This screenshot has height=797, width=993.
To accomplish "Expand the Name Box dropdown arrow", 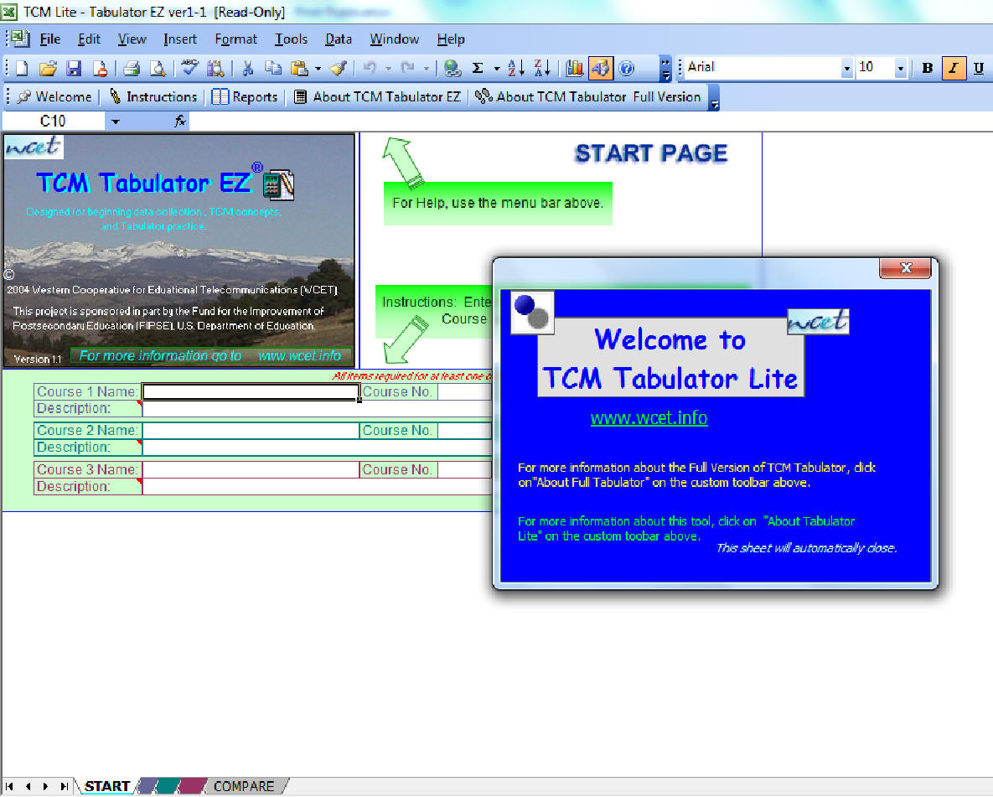I will (116, 122).
